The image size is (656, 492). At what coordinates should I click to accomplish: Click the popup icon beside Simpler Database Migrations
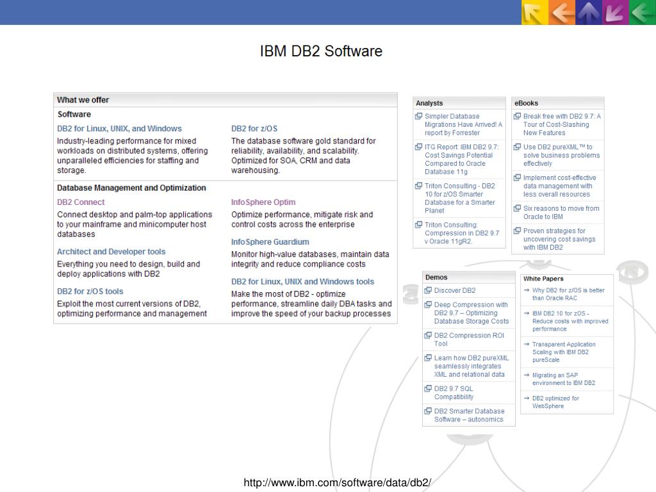pyautogui.click(x=418, y=117)
